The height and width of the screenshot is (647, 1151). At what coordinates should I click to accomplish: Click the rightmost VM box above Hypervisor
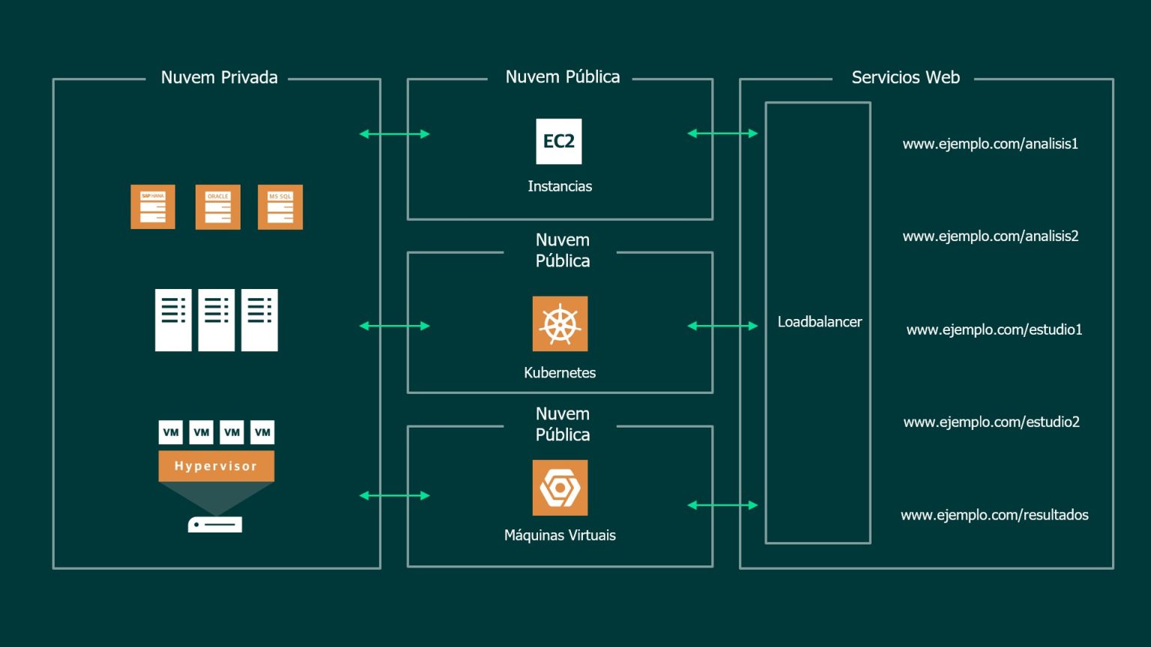click(262, 432)
